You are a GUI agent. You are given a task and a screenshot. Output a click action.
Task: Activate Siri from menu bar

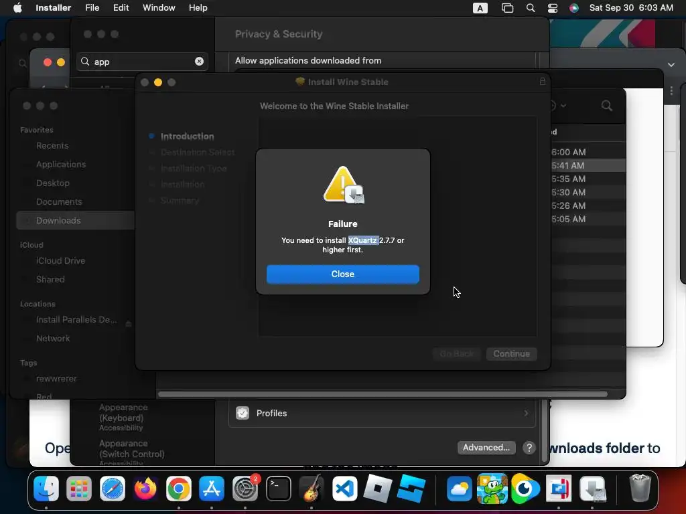click(574, 8)
